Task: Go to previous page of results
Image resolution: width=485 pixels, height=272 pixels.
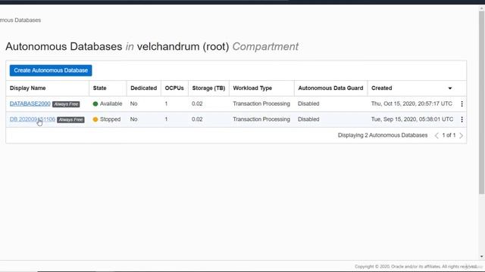Action: click(436, 135)
